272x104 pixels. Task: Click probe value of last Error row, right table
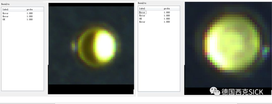click(166, 22)
